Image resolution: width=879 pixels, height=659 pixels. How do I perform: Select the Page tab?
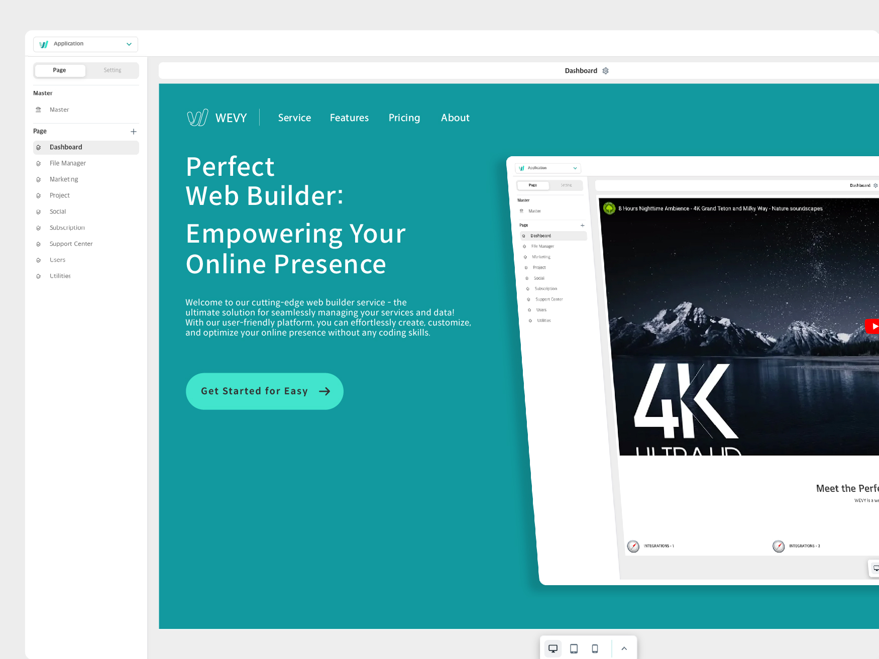[60, 70]
